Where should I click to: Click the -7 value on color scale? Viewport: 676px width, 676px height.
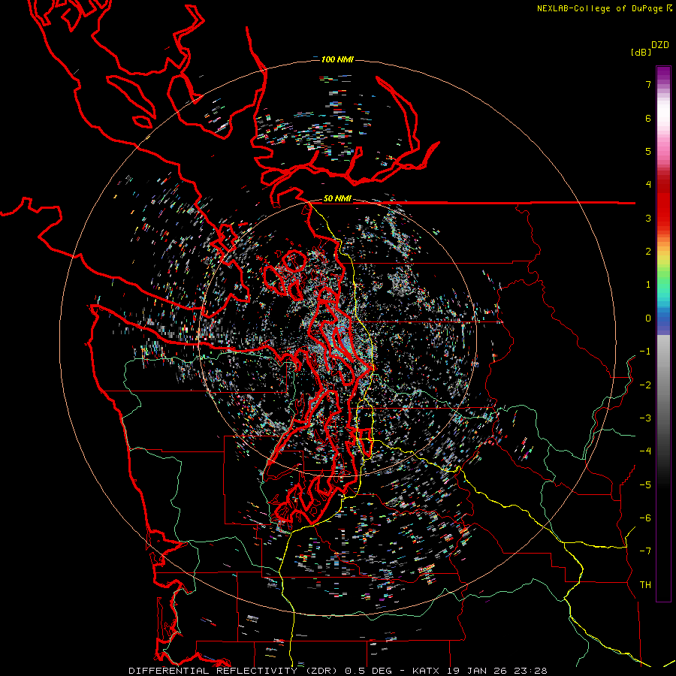click(645, 551)
